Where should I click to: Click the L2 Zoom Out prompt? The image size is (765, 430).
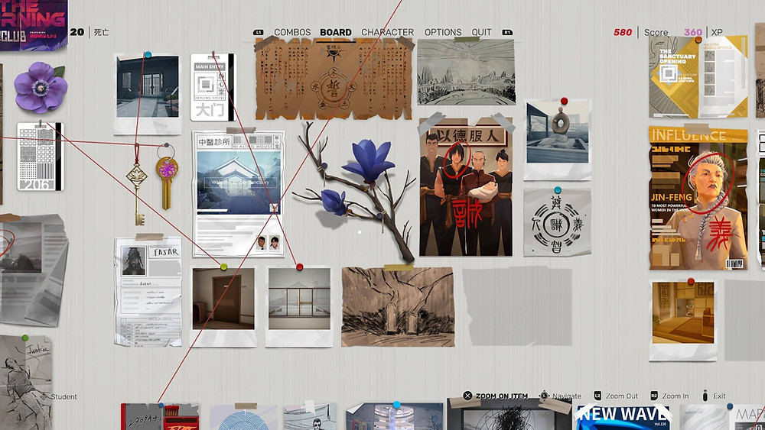point(615,396)
